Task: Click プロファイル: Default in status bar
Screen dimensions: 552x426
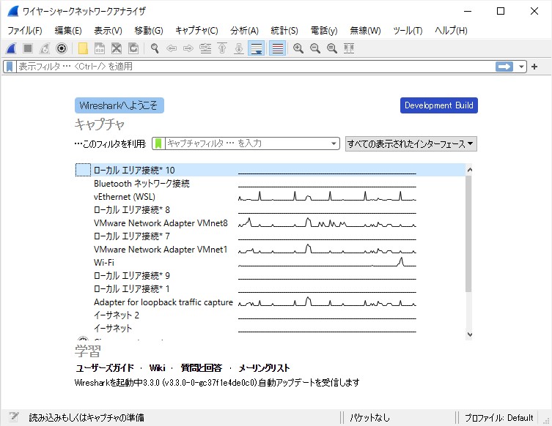Action: click(x=498, y=417)
